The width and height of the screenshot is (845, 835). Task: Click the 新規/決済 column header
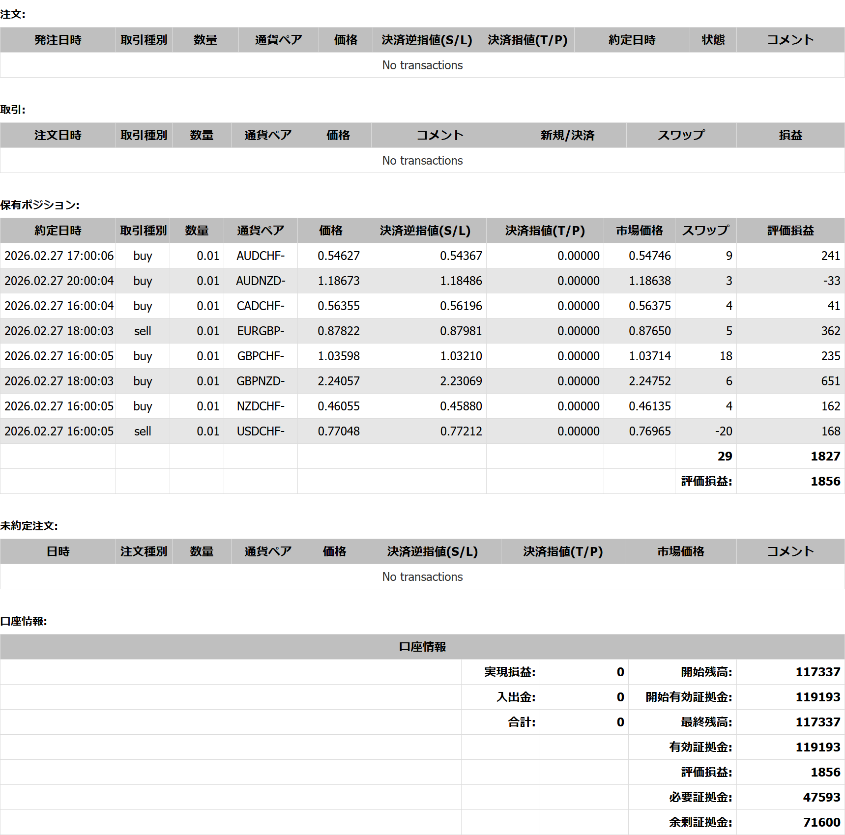click(567, 135)
